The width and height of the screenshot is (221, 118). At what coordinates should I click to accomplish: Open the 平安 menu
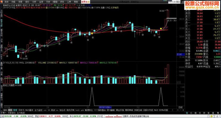[48, 2]
